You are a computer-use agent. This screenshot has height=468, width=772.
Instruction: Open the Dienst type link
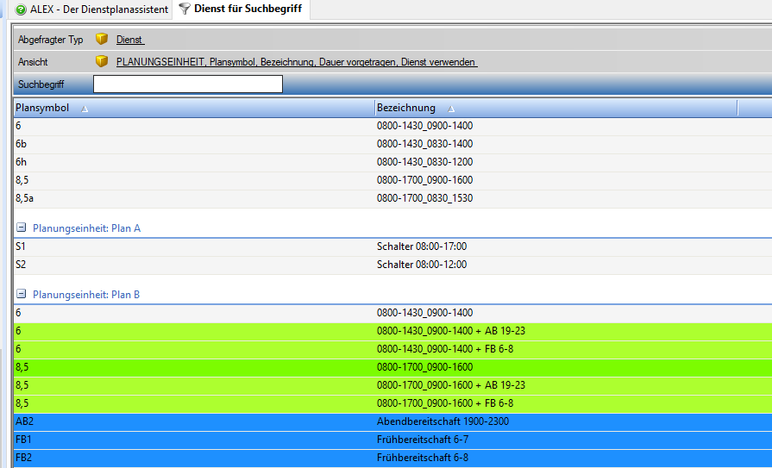click(x=129, y=40)
